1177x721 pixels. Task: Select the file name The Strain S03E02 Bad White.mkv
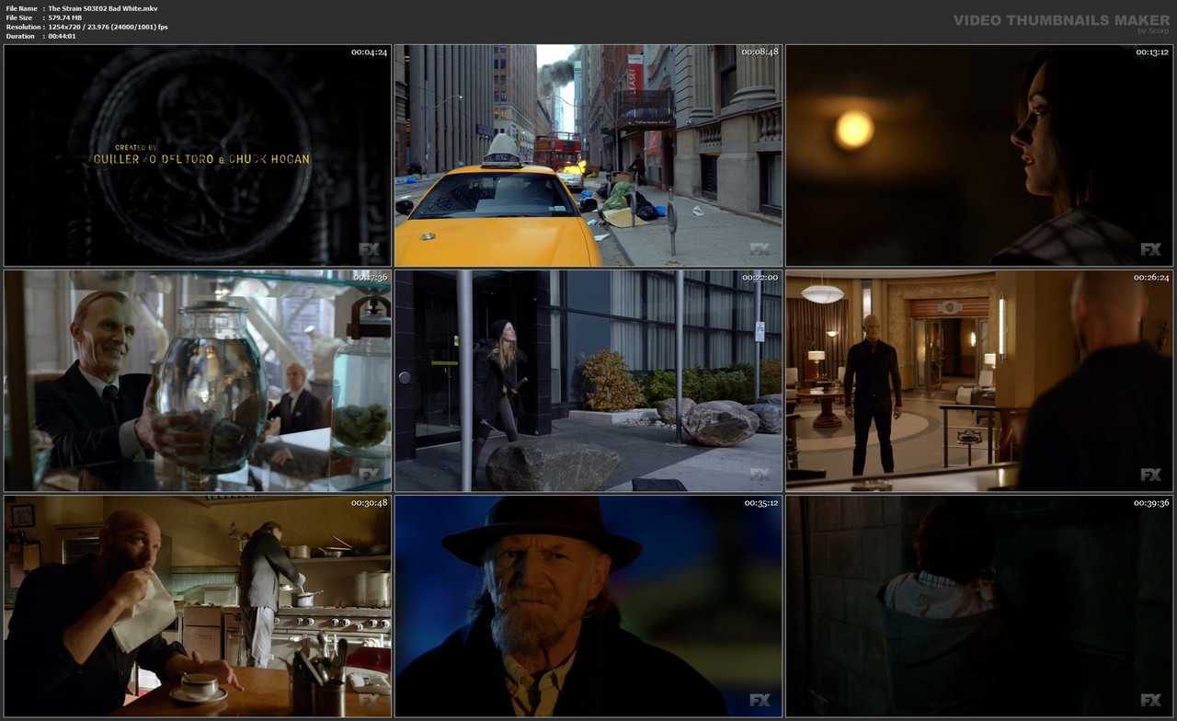coord(105,6)
